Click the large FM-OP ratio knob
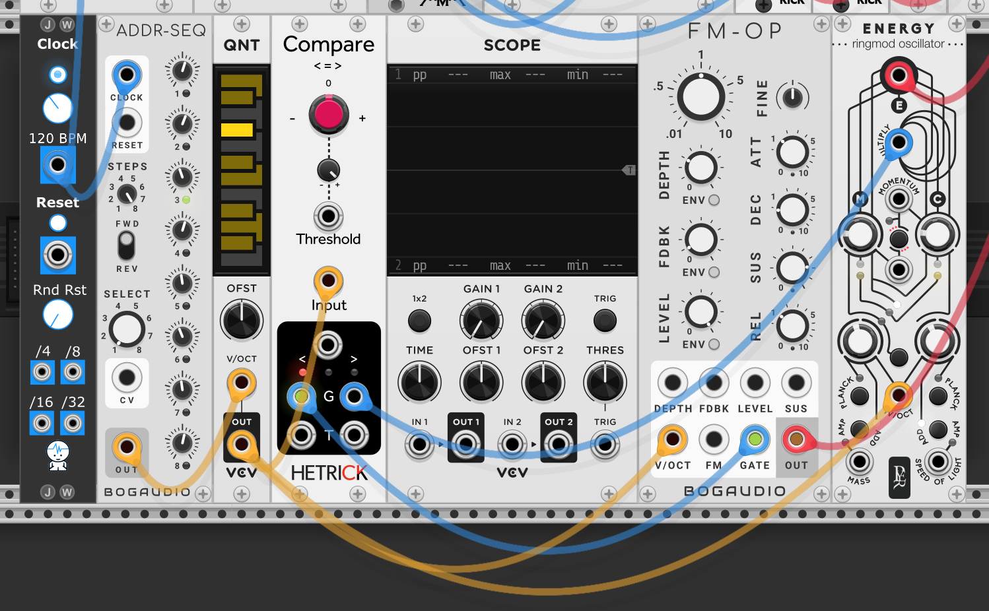Viewport: 989px width, 611px height. click(700, 97)
